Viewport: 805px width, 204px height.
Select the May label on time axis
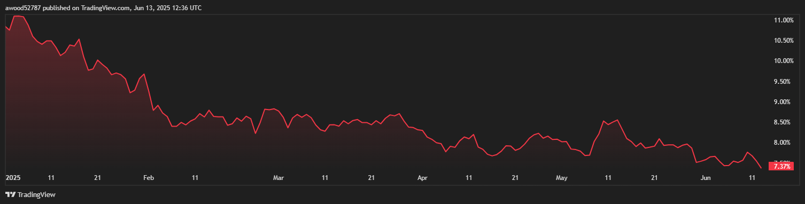click(x=562, y=177)
